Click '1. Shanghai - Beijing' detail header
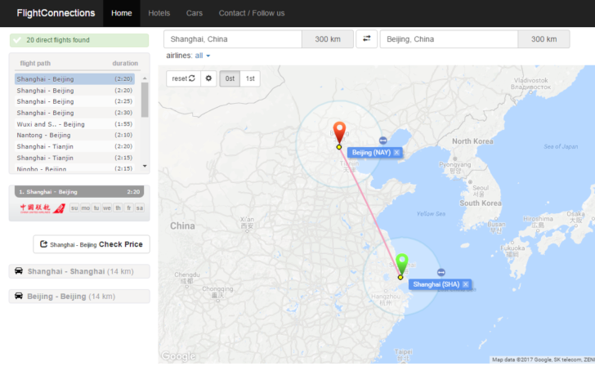 point(79,192)
